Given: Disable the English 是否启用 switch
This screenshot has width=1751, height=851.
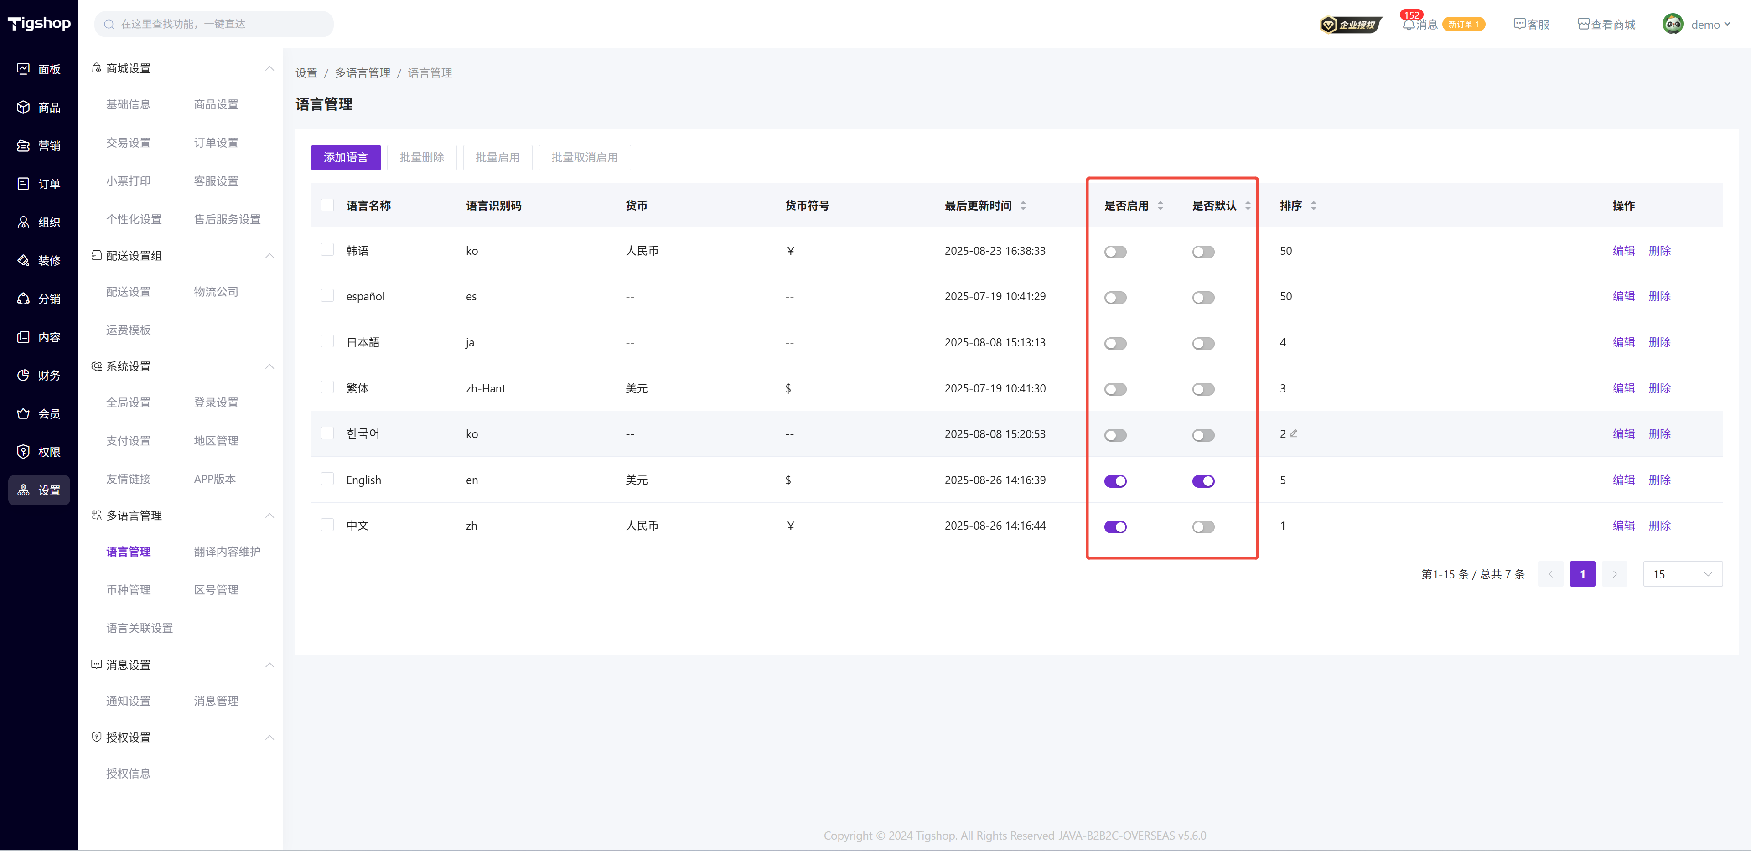Looking at the screenshot, I should pos(1115,481).
